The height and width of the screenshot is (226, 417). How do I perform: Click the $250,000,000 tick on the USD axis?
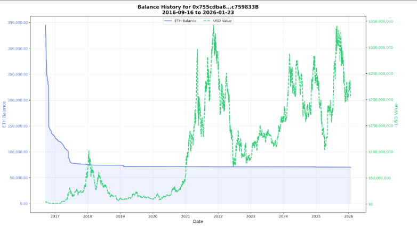tap(381, 74)
